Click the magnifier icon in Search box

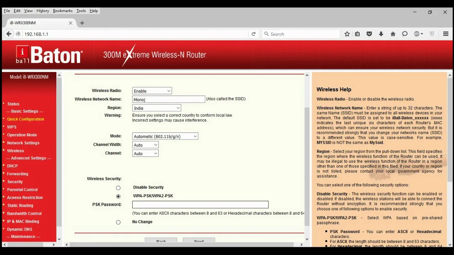click(266, 34)
